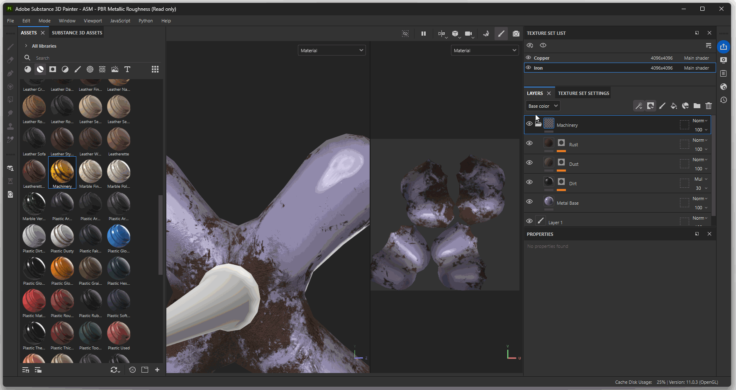Hide the Metal Base layer
Viewport: 736px width, 390px height.
coord(529,201)
